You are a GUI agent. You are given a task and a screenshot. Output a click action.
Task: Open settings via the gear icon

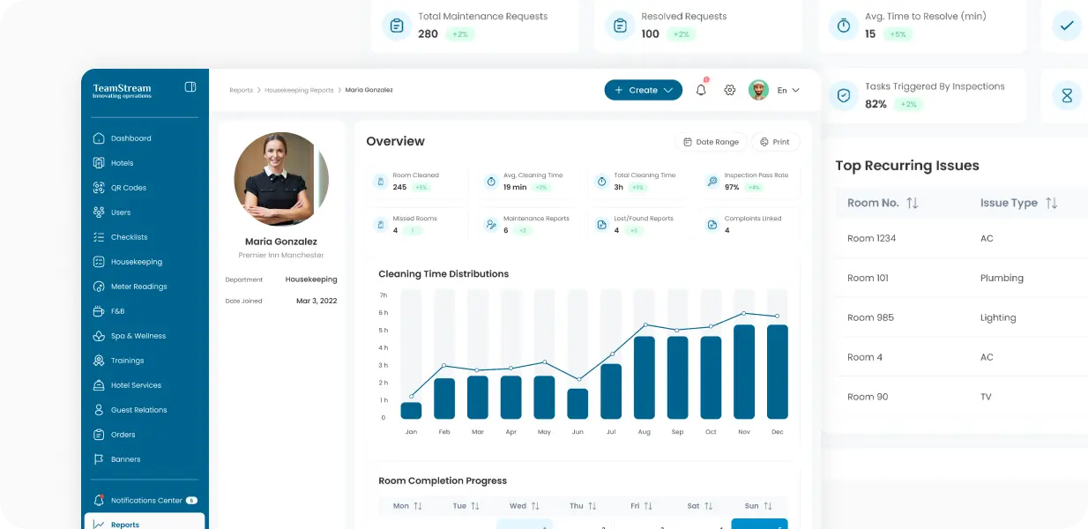730,90
